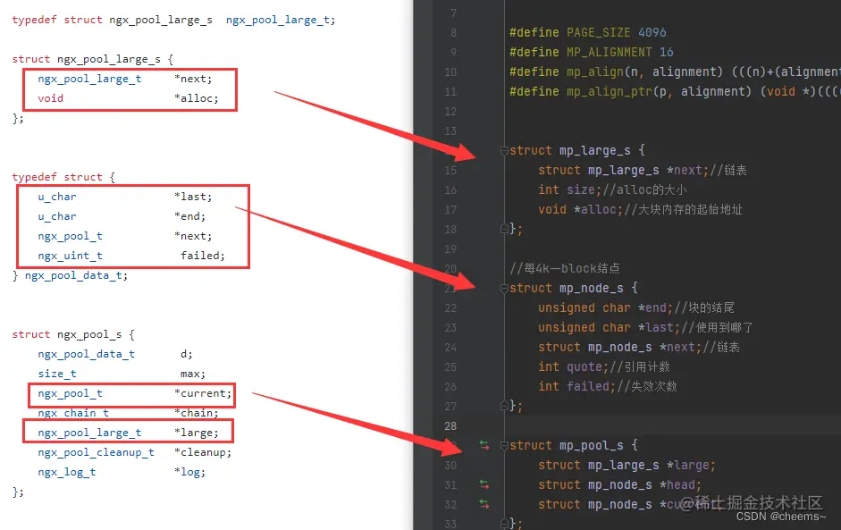Screen dimensions: 841x530
Task: Click 'ngx_pool_data_t d;' line
Action: click(115, 354)
